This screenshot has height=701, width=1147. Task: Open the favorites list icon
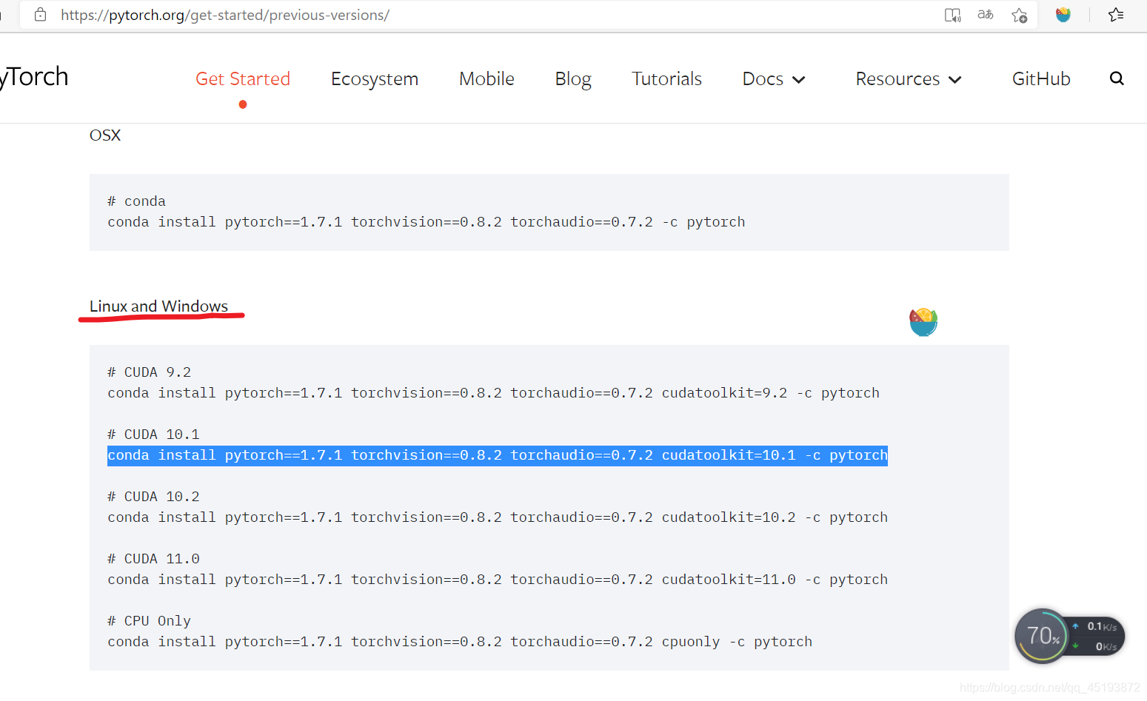point(1116,15)
